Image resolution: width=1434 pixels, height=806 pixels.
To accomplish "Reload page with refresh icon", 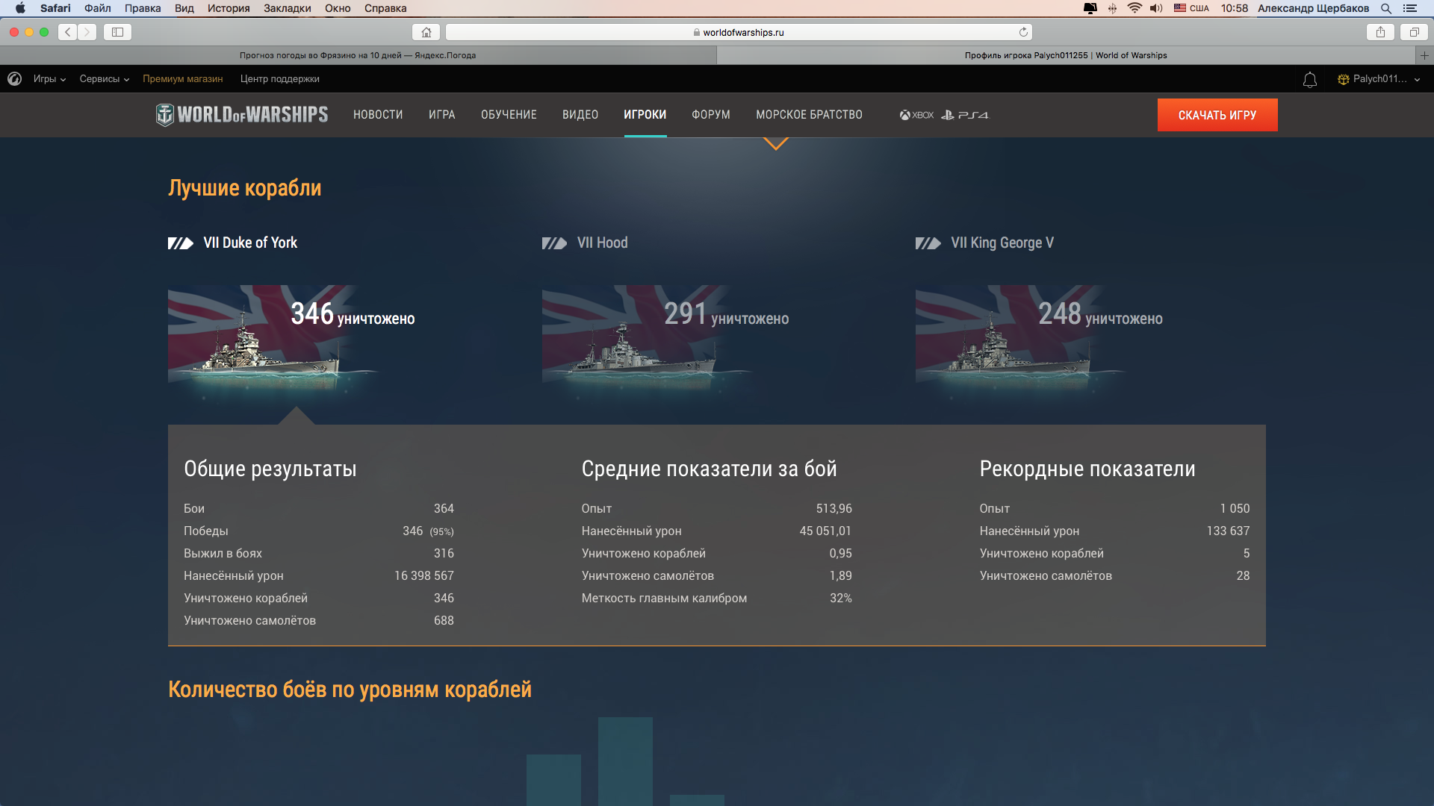I will [x=1023, y=32].
